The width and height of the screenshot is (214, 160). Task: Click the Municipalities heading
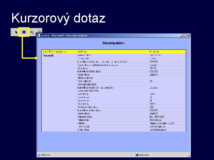[x=114, y=43]
